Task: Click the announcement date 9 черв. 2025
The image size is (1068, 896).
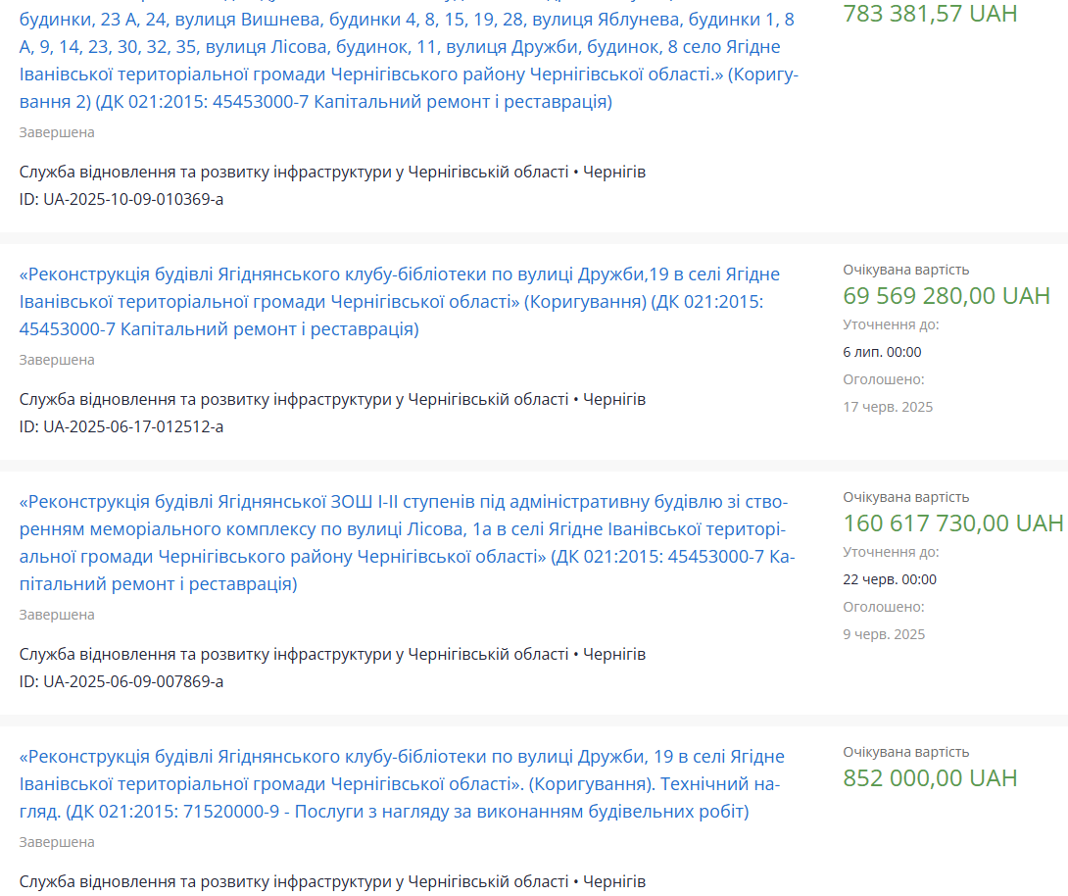Action: (x=884, y=634)
